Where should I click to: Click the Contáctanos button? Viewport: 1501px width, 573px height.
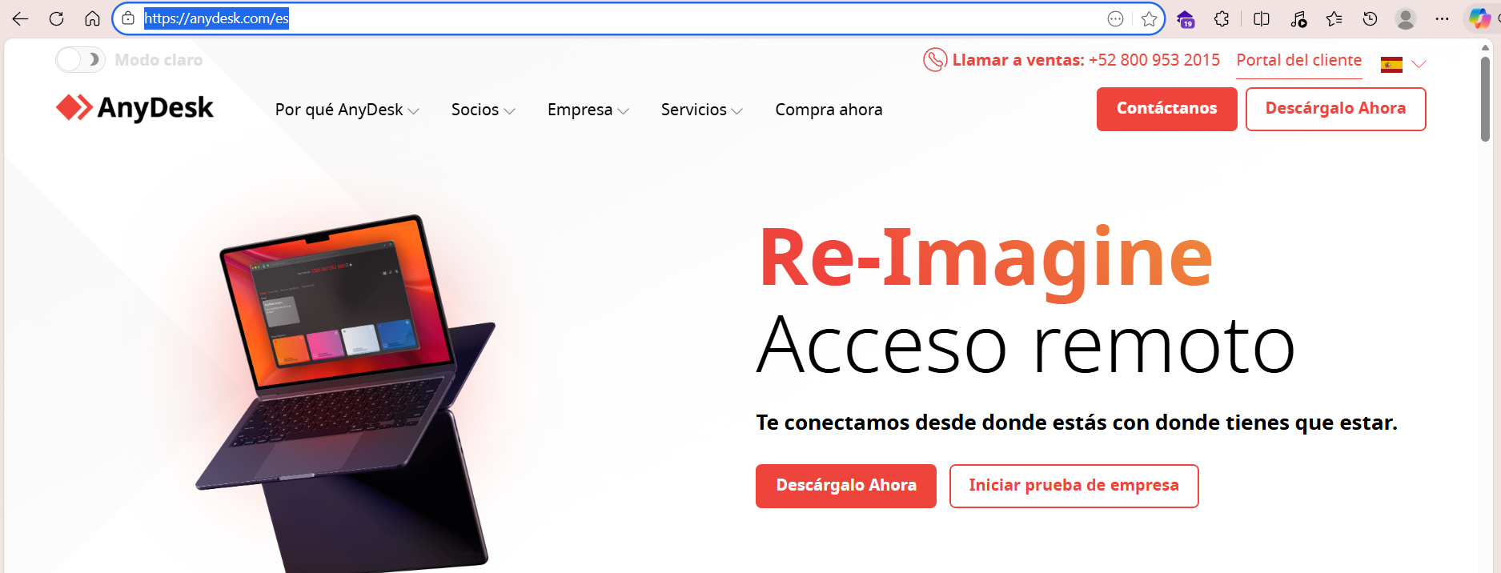pyautogui.click(x=1166, y=109)
